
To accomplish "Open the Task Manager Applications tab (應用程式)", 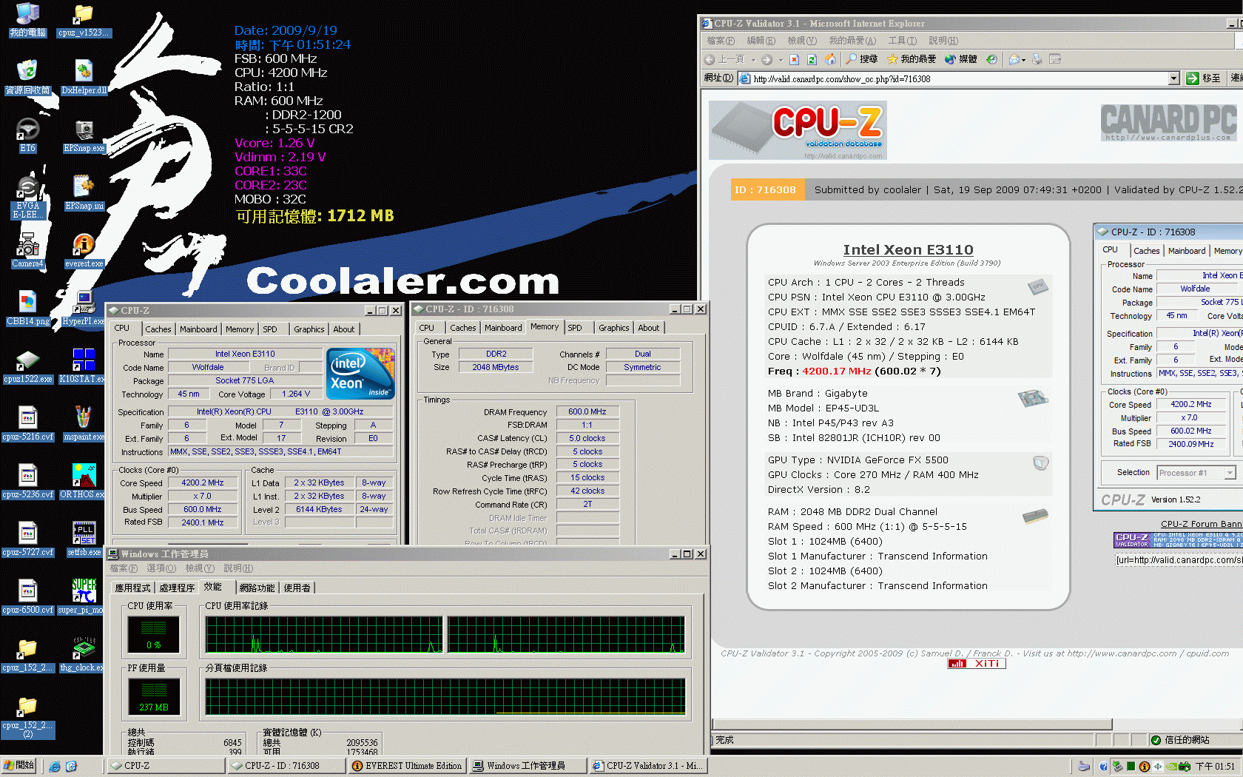I will click(x=132, y=588).
